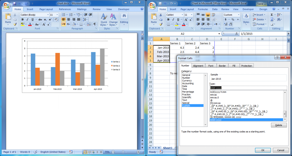
Task: Open Protection tab in Format Cells dialog
Action: [246, 66]
